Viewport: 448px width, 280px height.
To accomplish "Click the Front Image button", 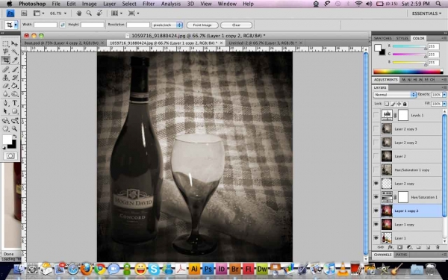I will tap(202, 25).
